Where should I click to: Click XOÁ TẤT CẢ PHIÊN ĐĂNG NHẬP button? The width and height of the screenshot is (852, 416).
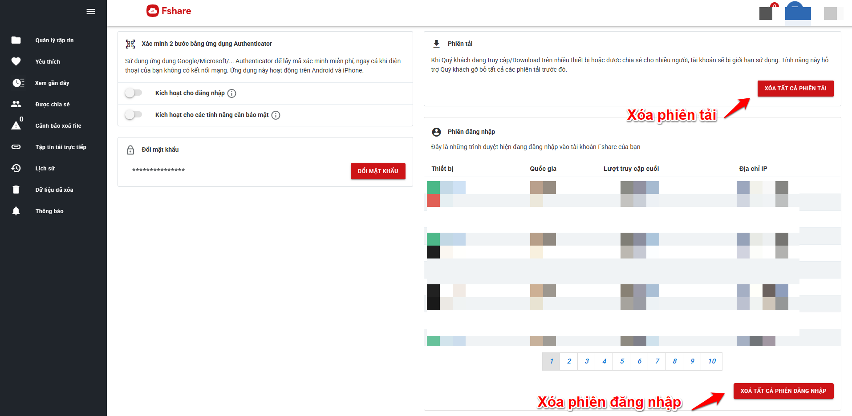783,391
